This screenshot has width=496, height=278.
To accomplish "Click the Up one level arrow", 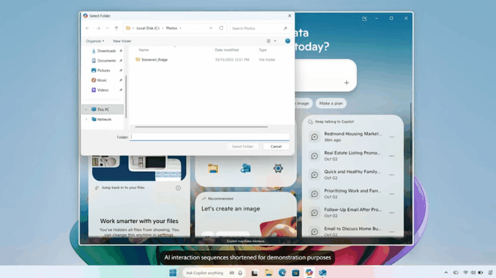I will click(117, 28).
